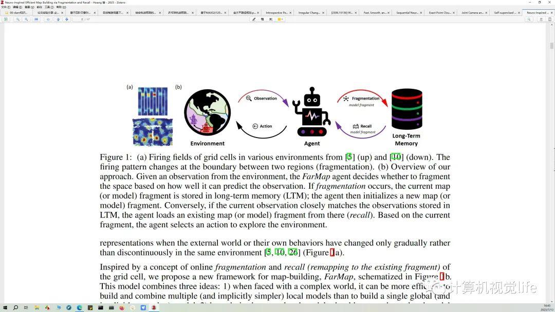The width and height of the screenshot is (555, 312).
Task: Follow citation link 26 in the body text
Action: (293, 252)
